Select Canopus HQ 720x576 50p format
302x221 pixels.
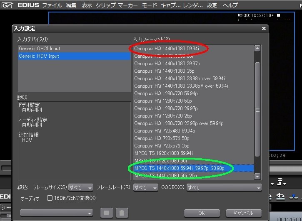(194, 138)
